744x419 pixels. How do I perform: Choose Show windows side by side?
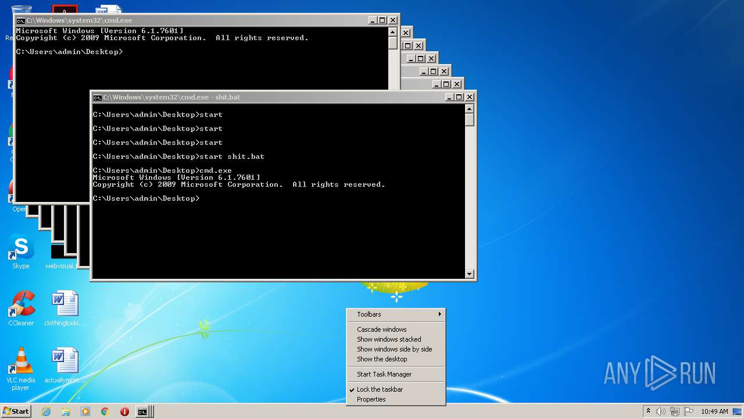coord(396,349)
